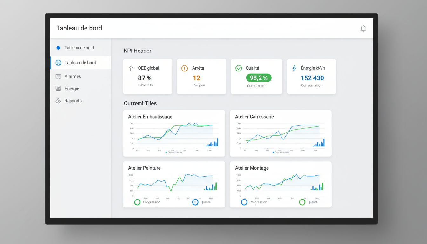Toggle Qualité legend circle in Atelier Peinture
Image resolution: width=427 pixels, height=244 pixels.
click(195, 202)
